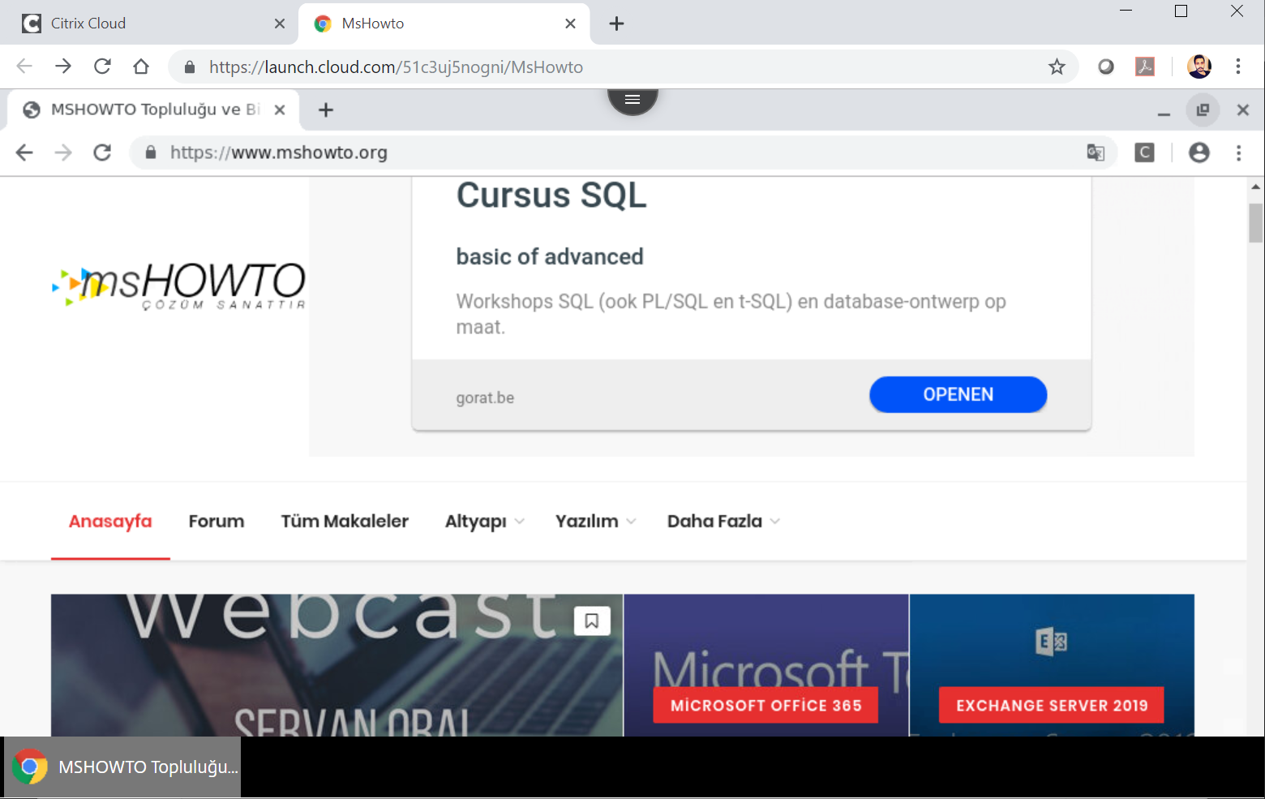1265x799 pixels.
Task: Click the page vertical scrollbar thumb
Action: coord(1256,223)
